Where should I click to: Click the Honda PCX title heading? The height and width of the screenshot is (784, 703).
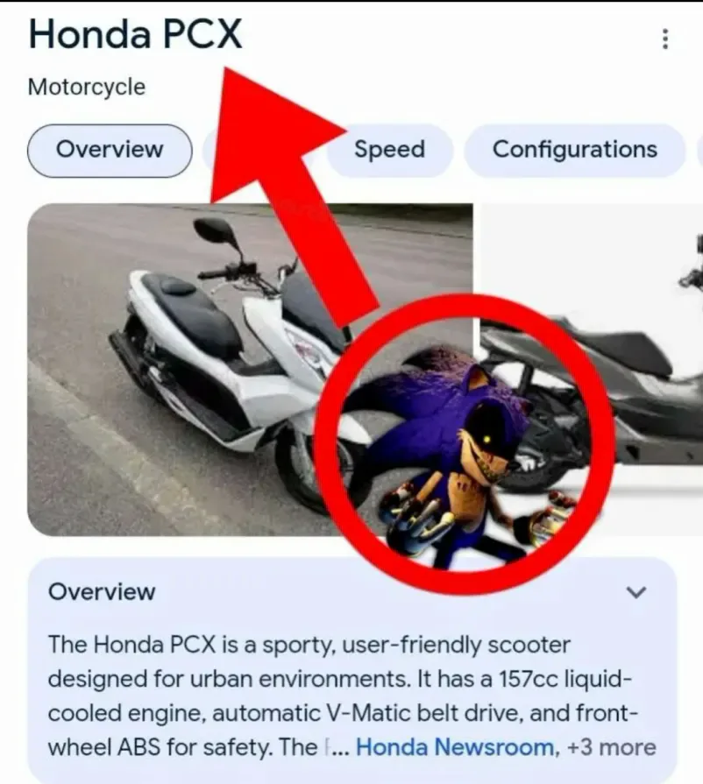tap(135, 34)
